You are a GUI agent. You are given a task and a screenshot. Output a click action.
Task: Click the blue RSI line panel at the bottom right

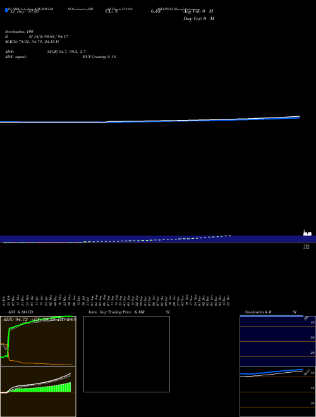277,392
